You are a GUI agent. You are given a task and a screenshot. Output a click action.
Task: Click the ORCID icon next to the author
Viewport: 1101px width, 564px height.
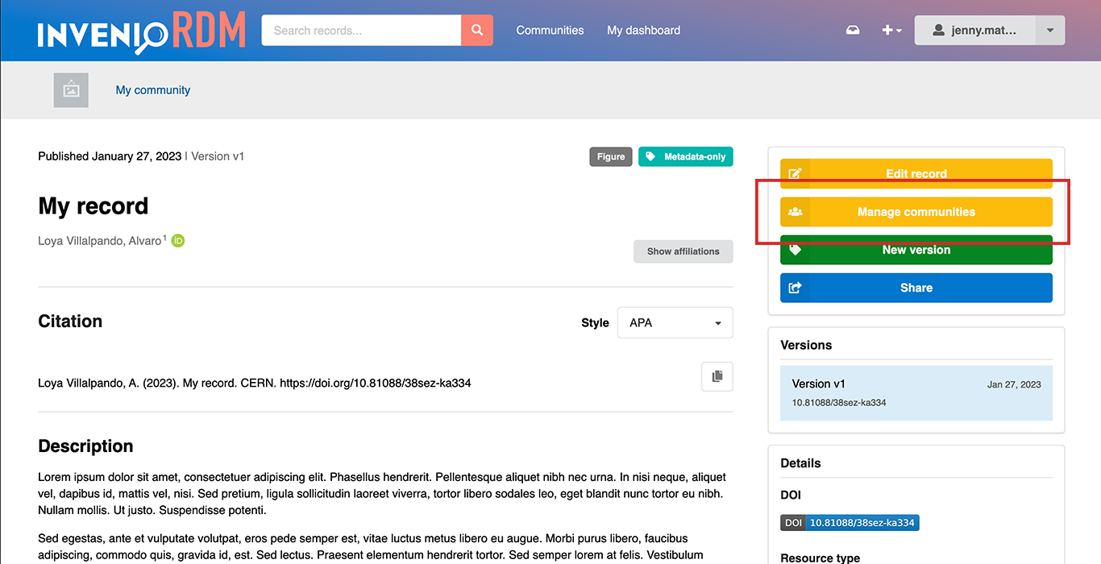(x=178, y=240)
